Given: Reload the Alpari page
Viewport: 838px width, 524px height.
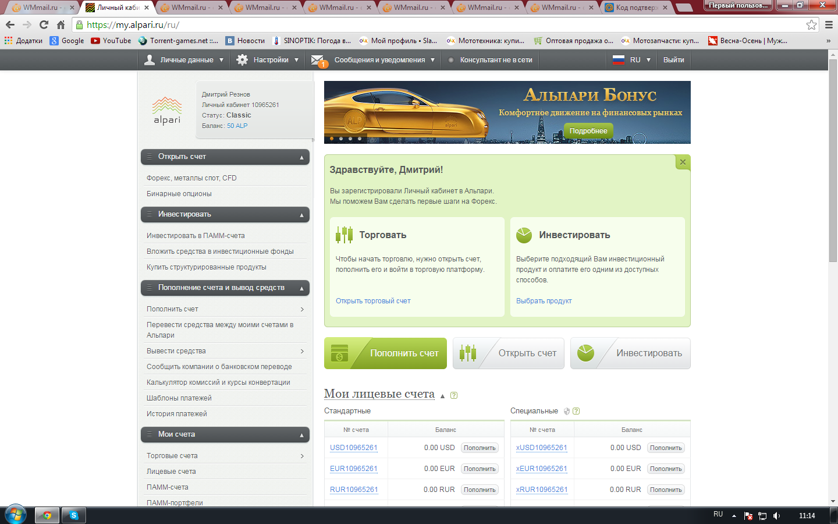Looking at the screenshot, I should pos(44,25).
